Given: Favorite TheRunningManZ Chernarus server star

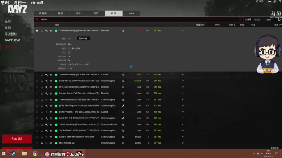Looking at the screenshot, I should [37, 100].
